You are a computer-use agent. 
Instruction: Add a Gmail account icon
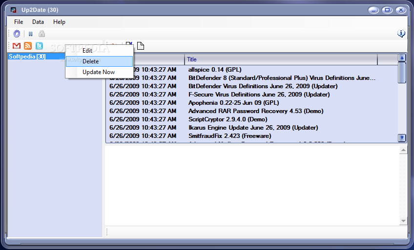(17, 46)
